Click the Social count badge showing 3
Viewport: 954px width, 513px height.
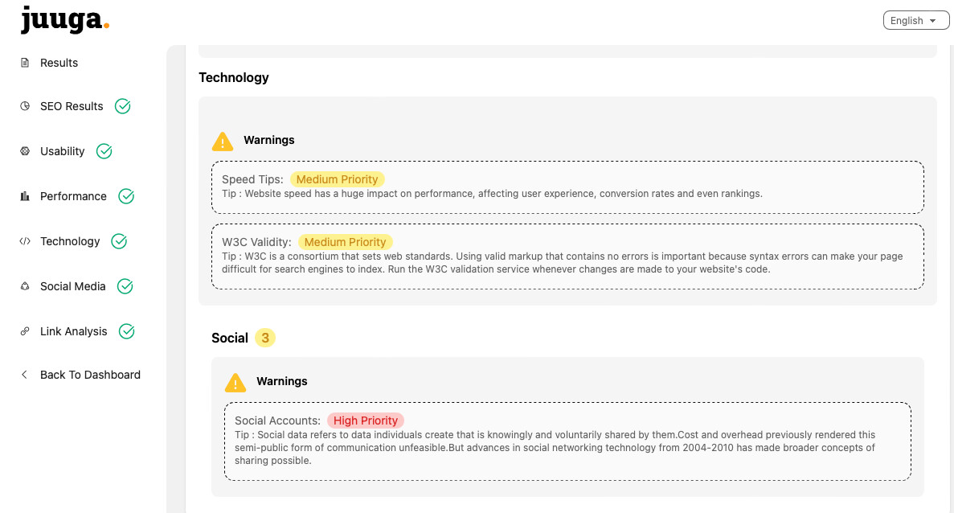point(265,338)
